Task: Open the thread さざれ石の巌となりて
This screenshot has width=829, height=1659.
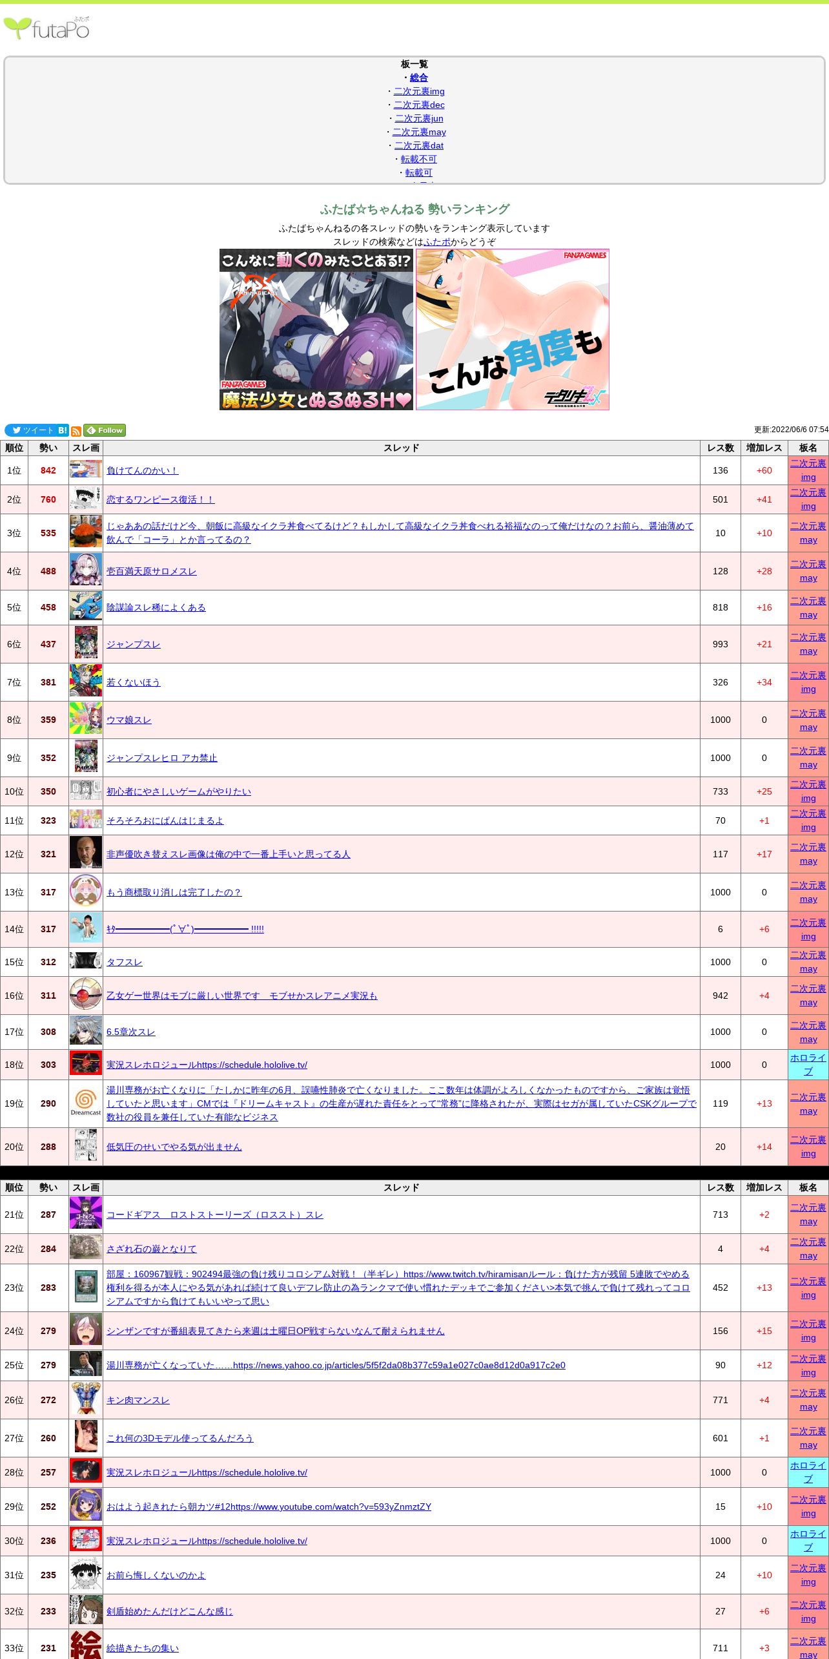Action: pyautogui.click(x=151, y=1249)
